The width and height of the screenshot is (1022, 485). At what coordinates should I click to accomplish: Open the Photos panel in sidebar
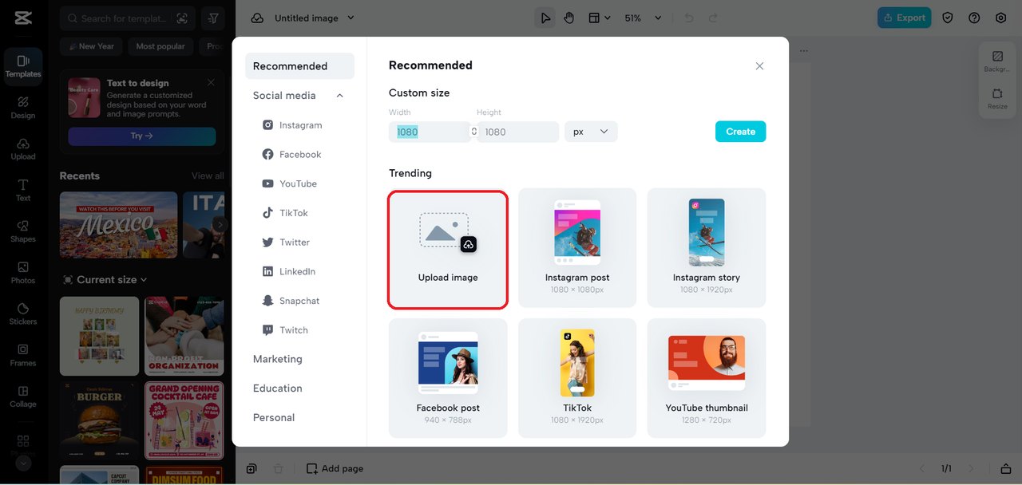(x=23, y=273)
